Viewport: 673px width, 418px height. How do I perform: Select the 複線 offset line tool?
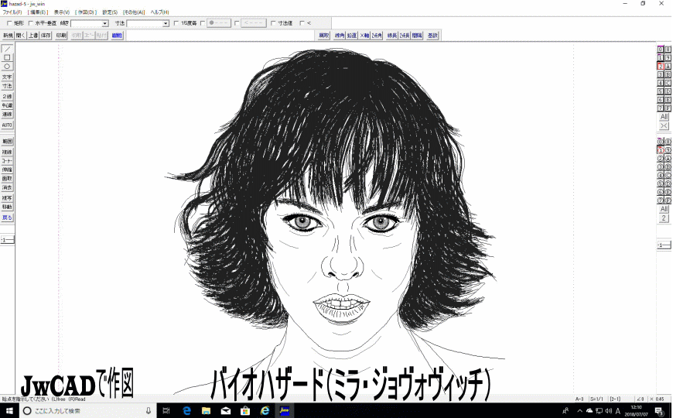pos(7,152)
